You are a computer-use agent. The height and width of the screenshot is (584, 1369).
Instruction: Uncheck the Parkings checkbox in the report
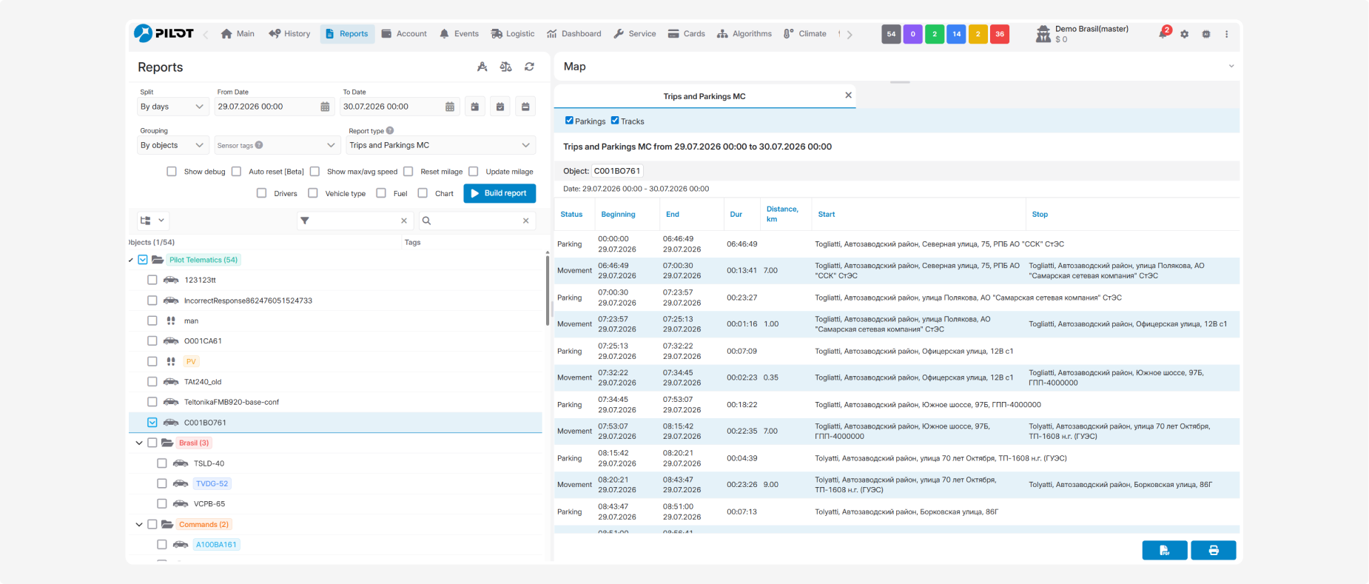[569, 121]
